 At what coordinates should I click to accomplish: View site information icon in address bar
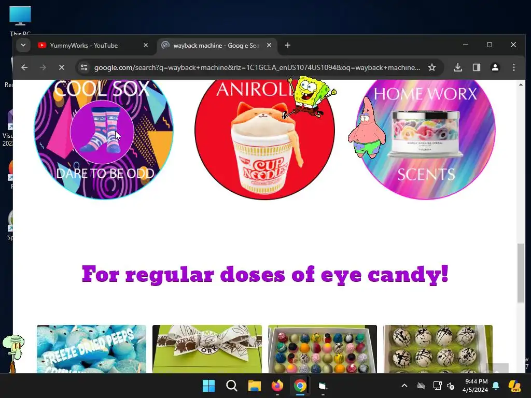click(x=84, y=67)
